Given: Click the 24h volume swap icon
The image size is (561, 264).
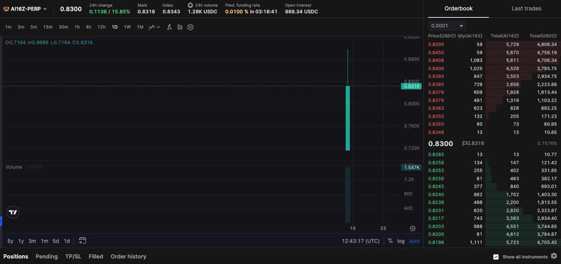Looking at the screenshot, I should pyautogui.click(x=190, y=5).
